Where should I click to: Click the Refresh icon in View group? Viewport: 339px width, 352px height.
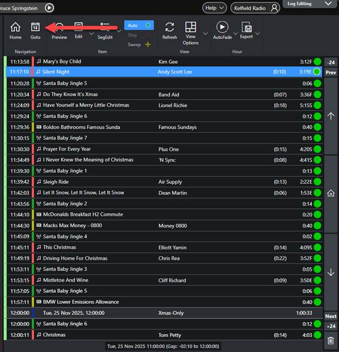(169, 28)
